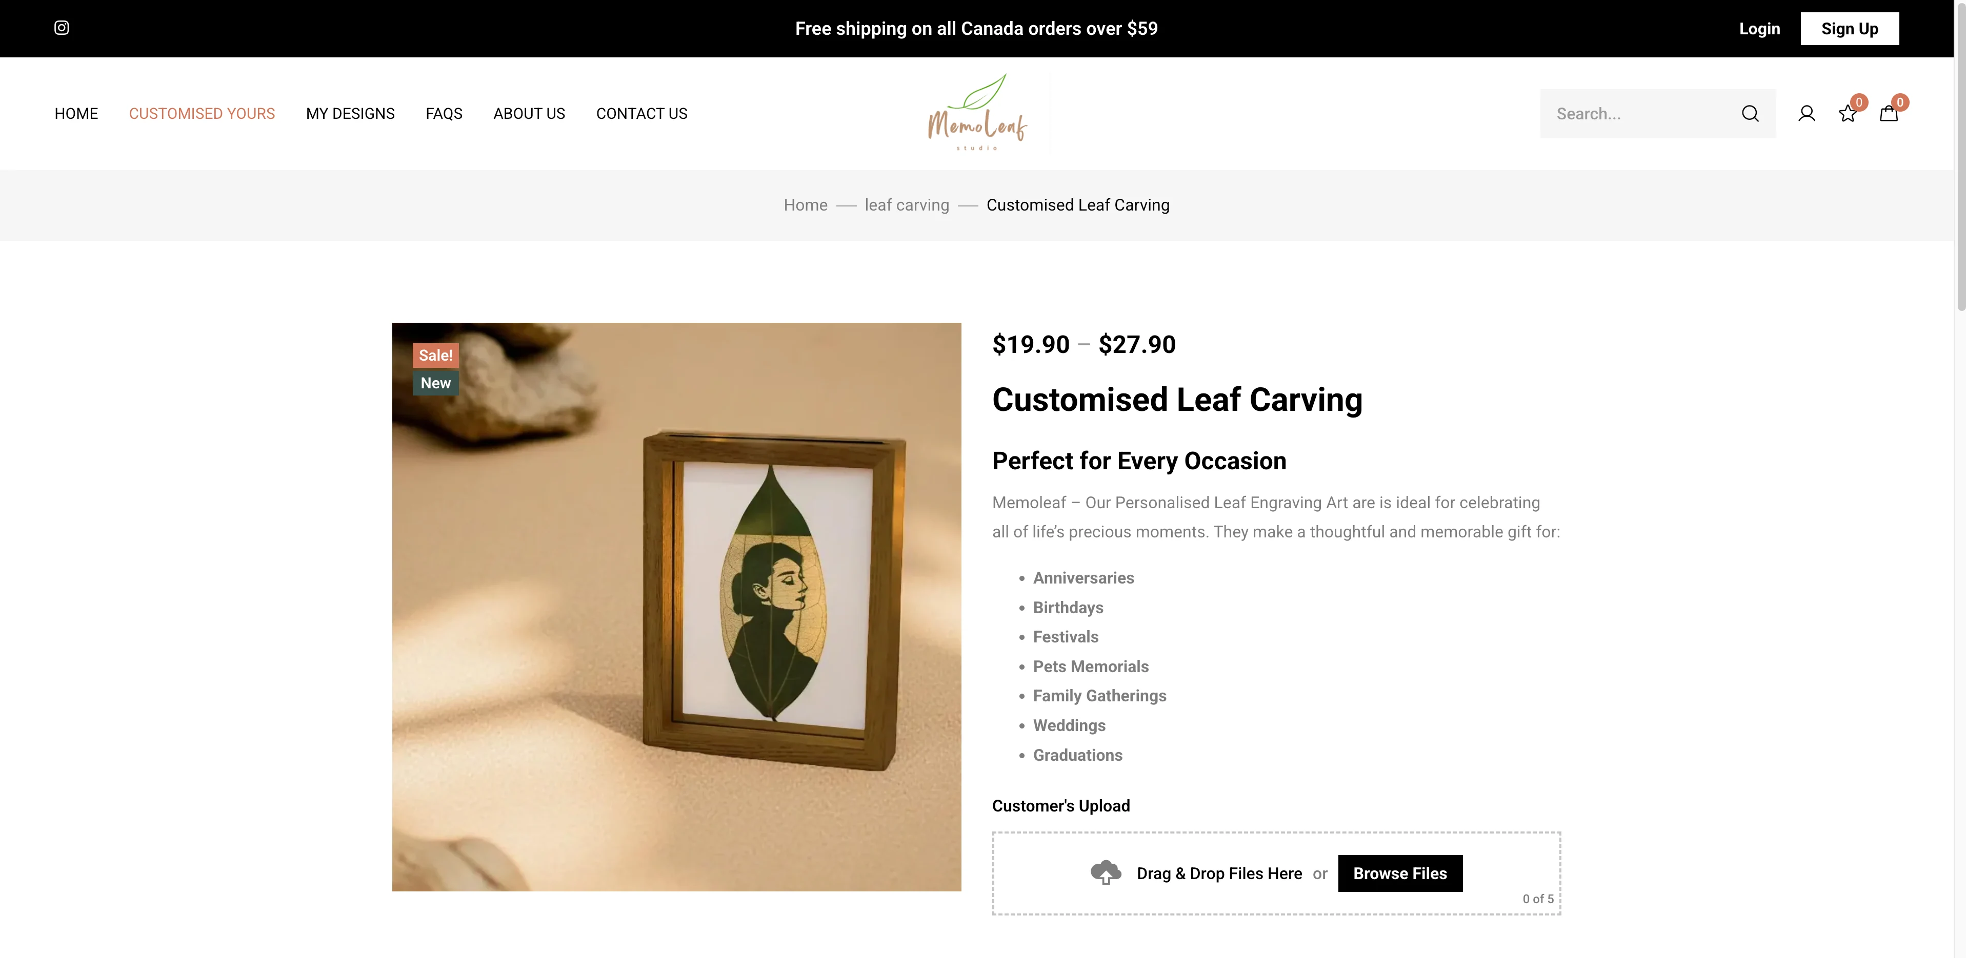Click the MemoLeaf studio logo
The image size is (1966, 958).
[978, 113]
